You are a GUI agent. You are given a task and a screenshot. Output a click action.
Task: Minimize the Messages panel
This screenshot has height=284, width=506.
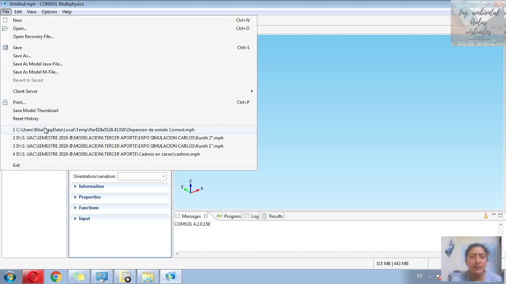point(494,215)
